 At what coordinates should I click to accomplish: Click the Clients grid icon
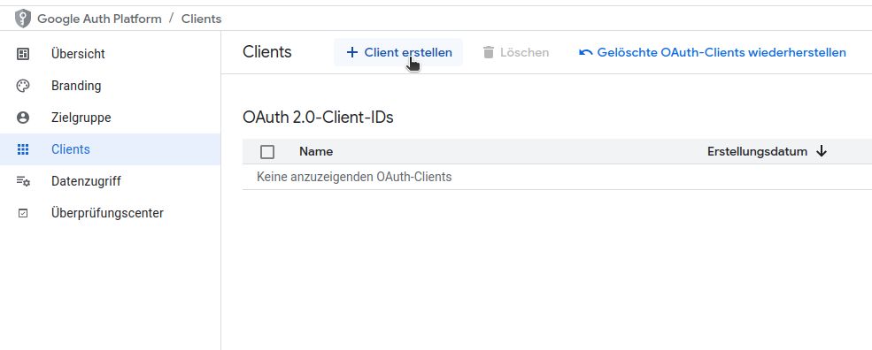[23, 149]
